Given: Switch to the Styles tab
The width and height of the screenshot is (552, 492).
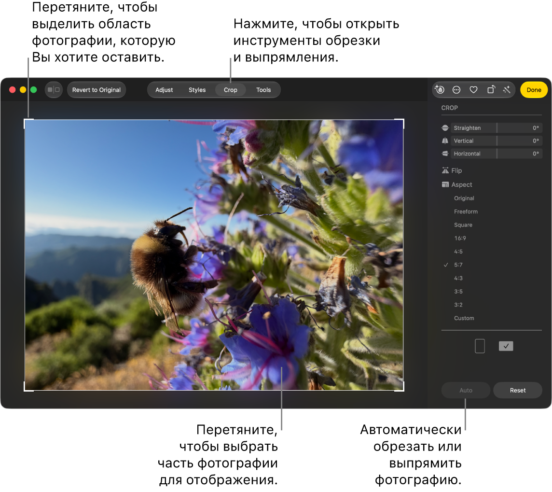Looking at the screenshot, I should pyautogui.click(x=197, y=90).
